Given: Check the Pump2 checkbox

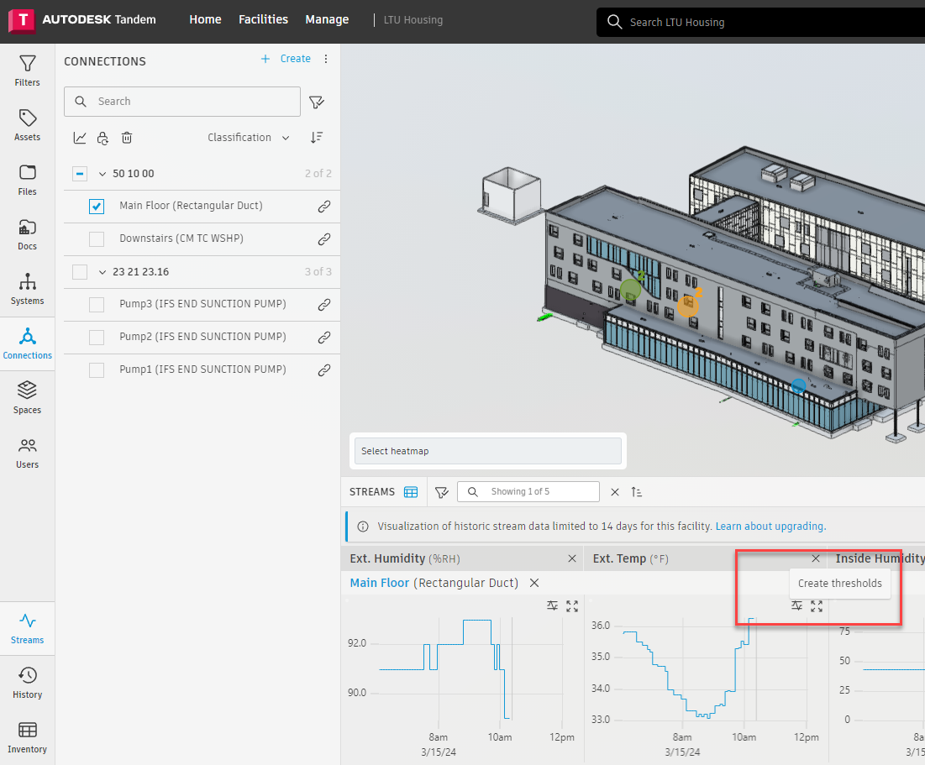Looking at the screenshot, I should 96,338.
